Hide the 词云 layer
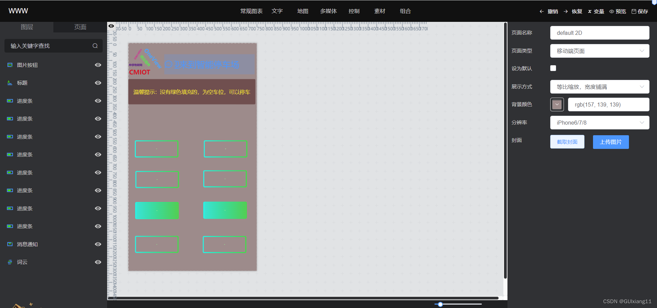 coord(98,262)
